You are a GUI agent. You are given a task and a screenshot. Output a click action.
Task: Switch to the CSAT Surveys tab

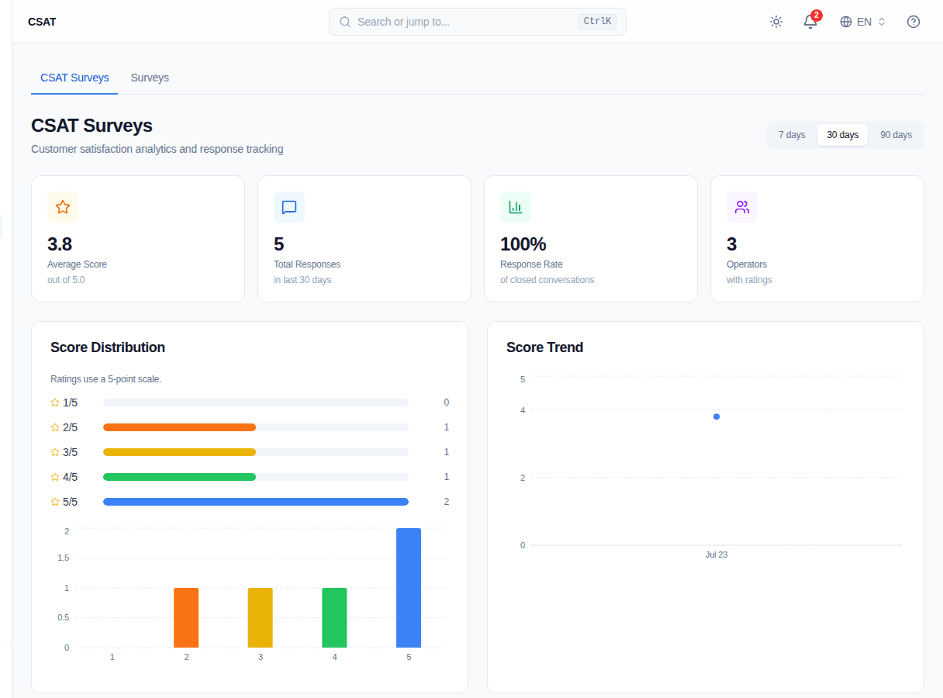click(x=74, y=78)
